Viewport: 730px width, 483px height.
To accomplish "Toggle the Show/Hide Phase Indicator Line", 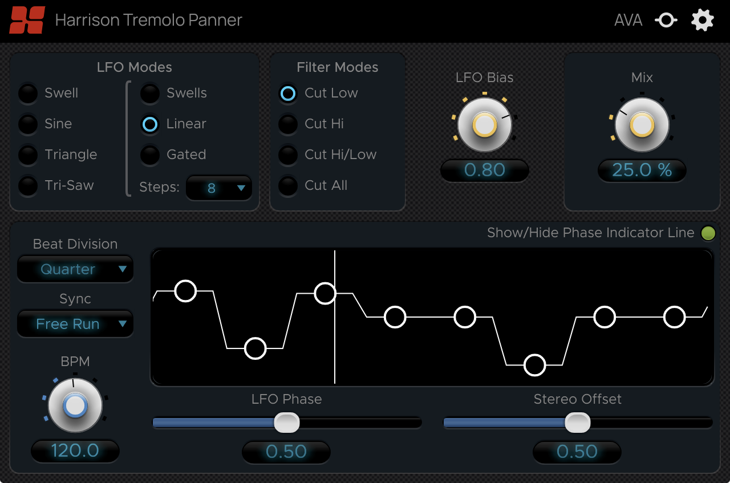I will 708,233.
